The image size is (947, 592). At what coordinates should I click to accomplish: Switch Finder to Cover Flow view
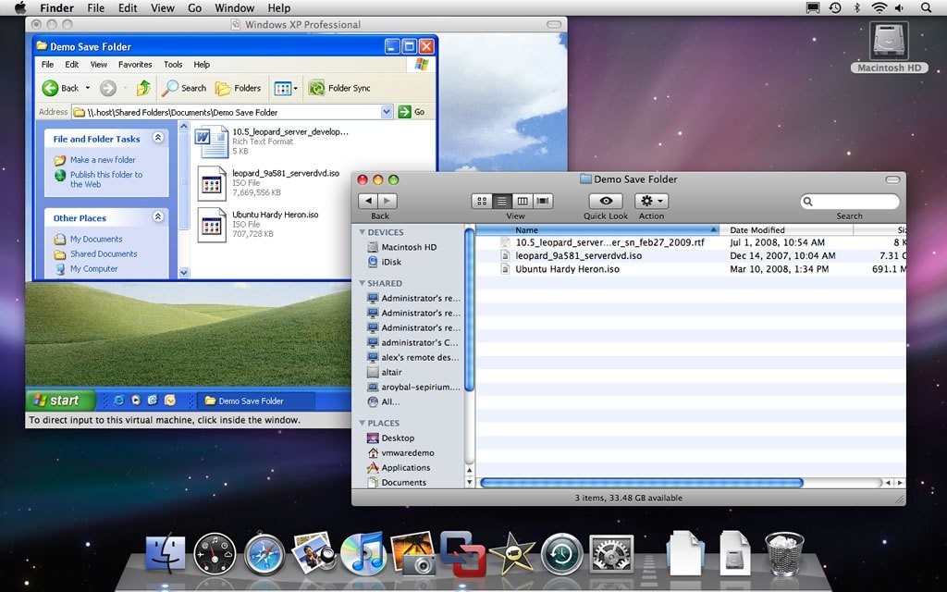543,200
